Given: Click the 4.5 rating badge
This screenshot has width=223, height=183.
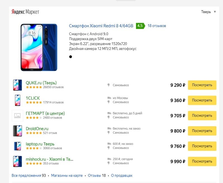Looking at the screenshot, I should pyautogui.click(x=140, y=26).
